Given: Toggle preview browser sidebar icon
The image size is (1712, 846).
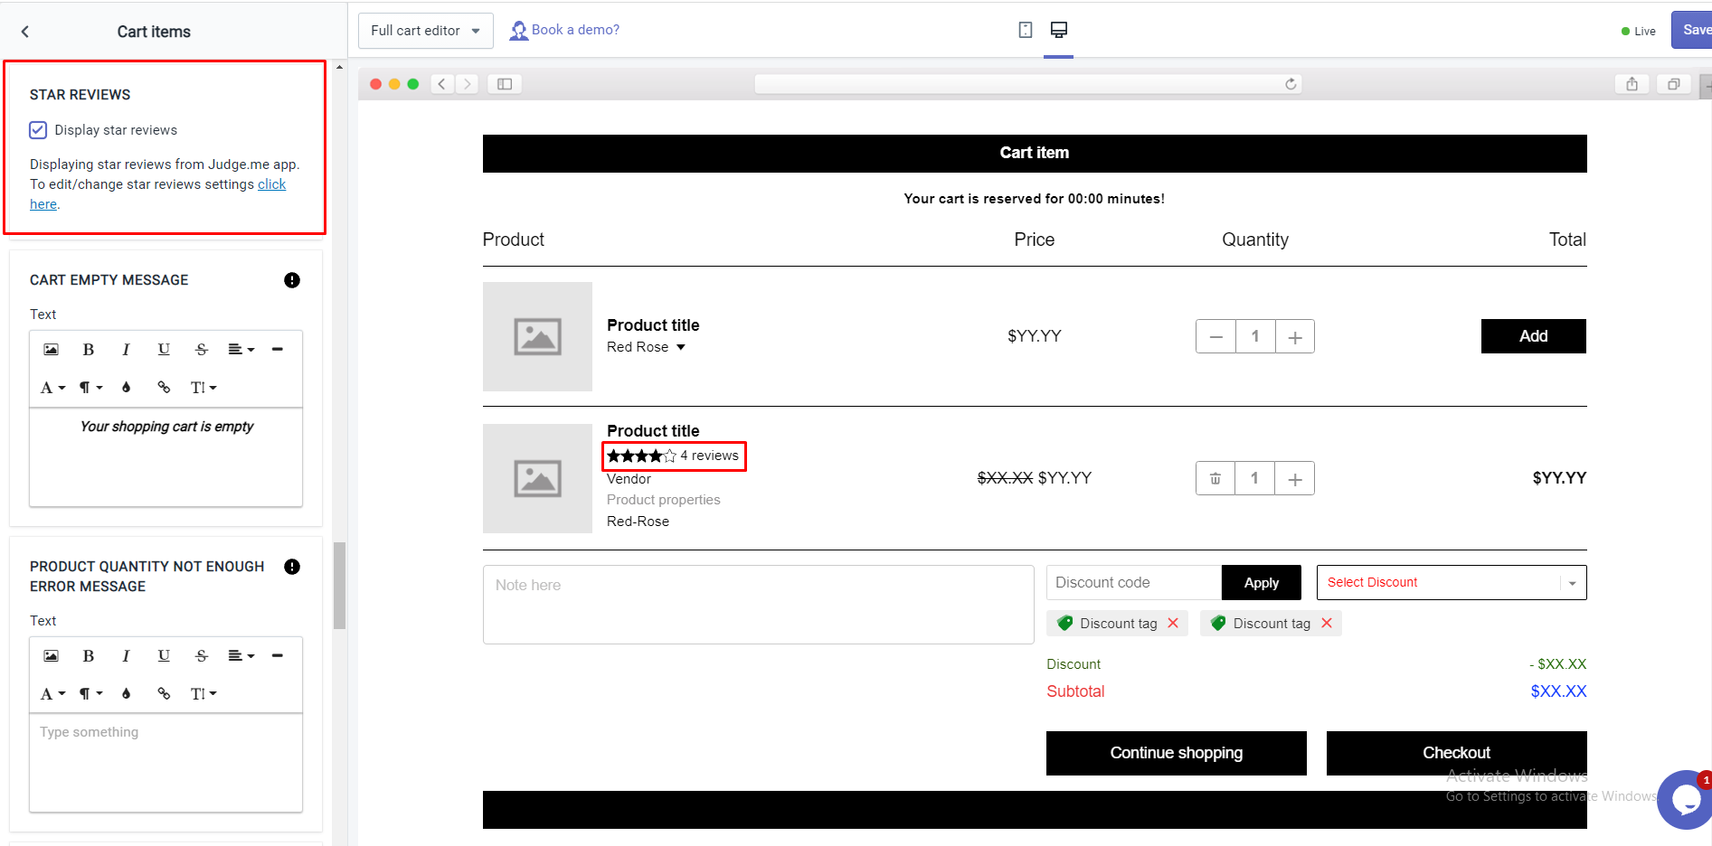Looking at the screenshot, I should (505, 84).
